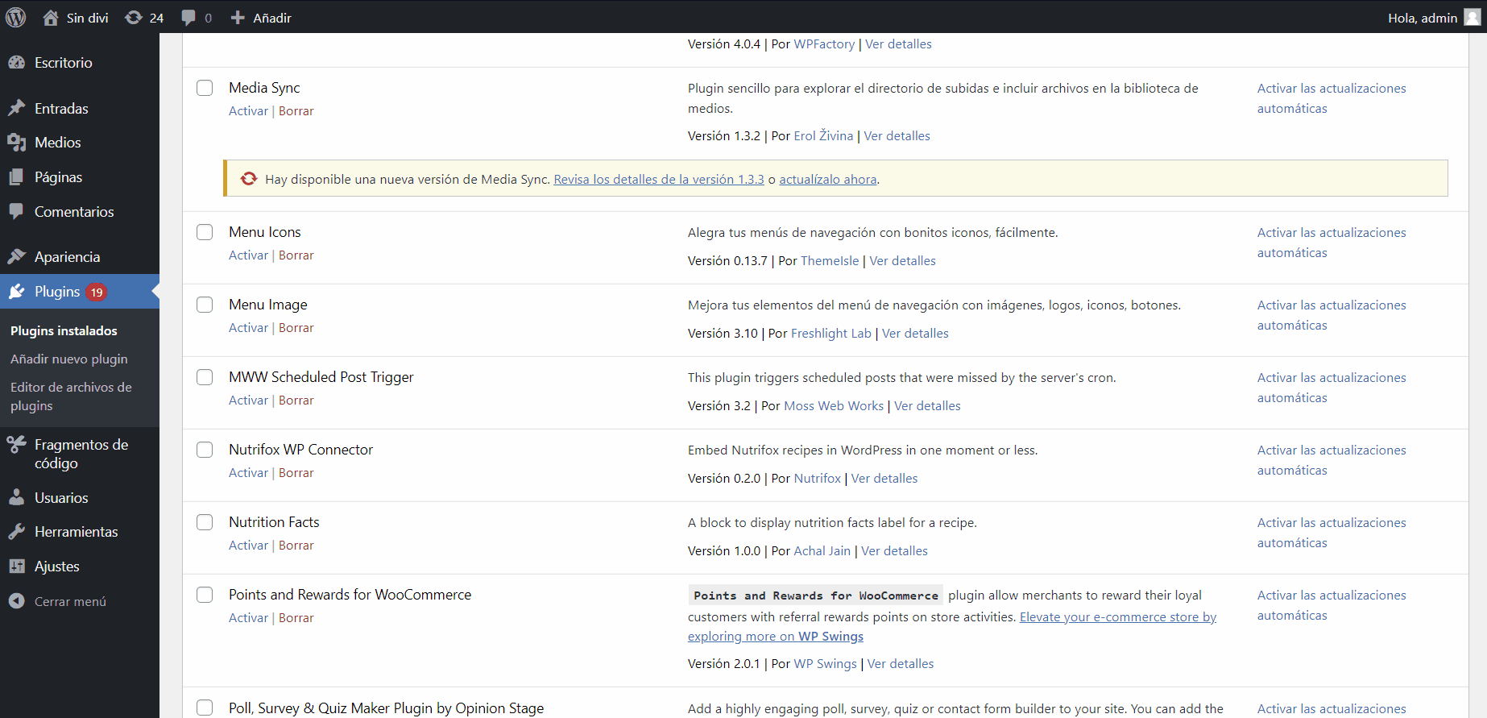The width and height of the screenshot is (1487, 718).
Task: Open Apariencia in the sidebar
Action: tap(67, 257)
